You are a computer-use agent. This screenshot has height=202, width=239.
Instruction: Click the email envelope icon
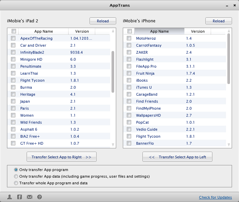click(30, 197)
